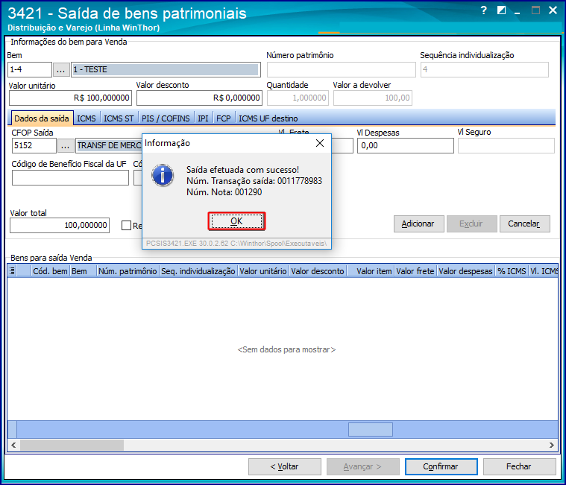The image size is (566, 485).
Task: Click the Valor total field
Action: click(x=60, y=226)
